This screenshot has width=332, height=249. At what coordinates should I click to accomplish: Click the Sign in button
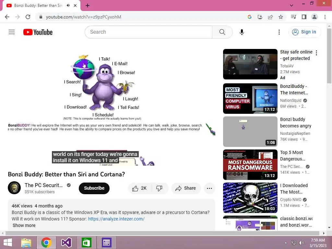pos(304,32)
